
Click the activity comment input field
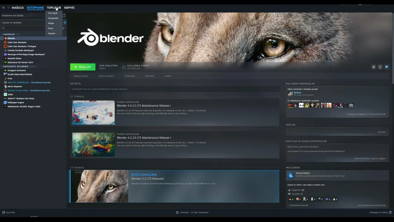coord(175,89)
